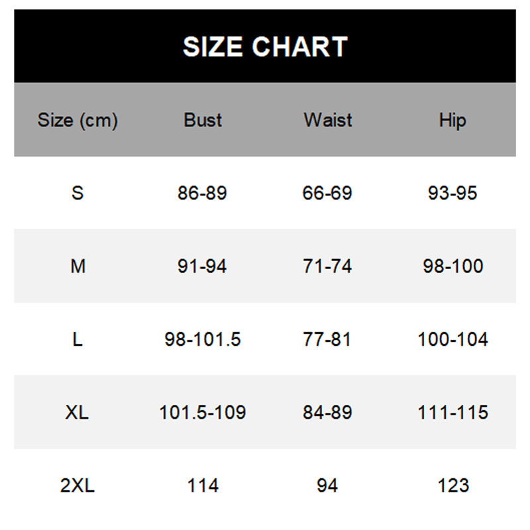Screen dimensions: 530x530
Task: Select the XL size row label
Action: 78,413
